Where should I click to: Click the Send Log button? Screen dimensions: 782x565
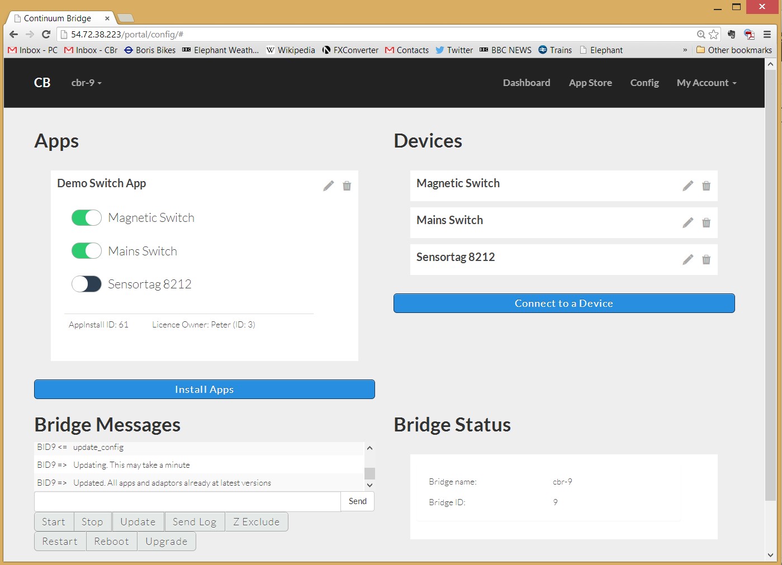coord(195,521)
